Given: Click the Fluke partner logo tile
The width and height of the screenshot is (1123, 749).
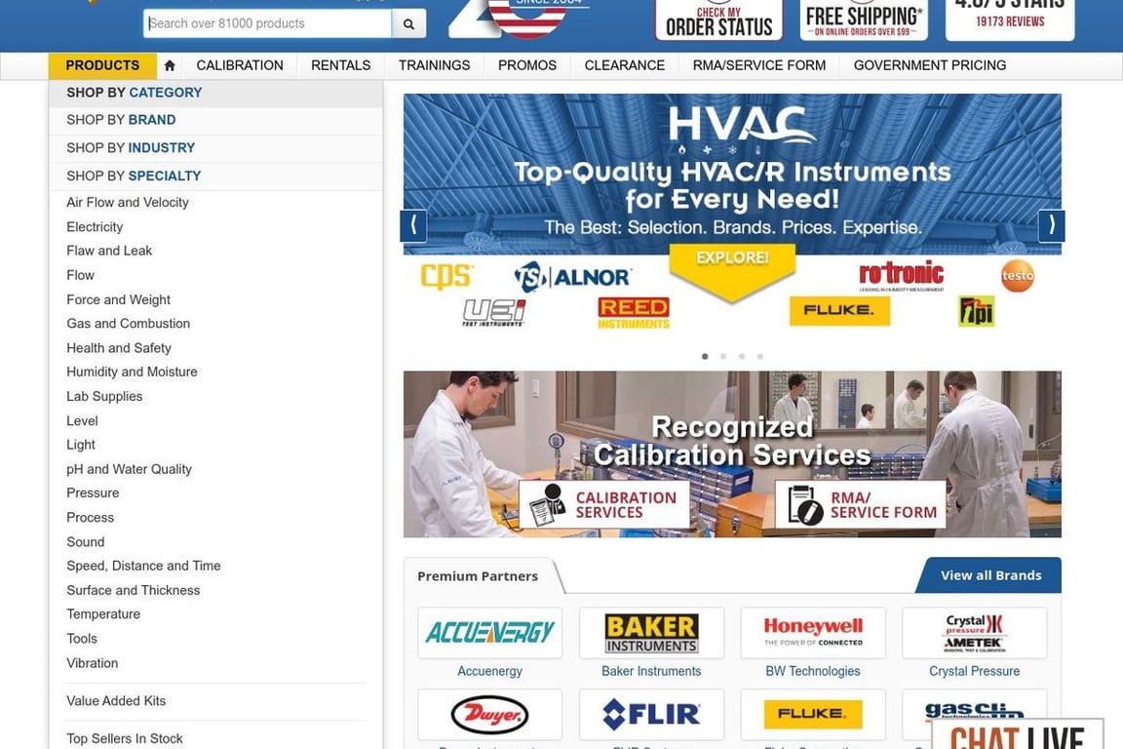Looking at the screenshot, I should pyautogui.click(x=813, y=715).
